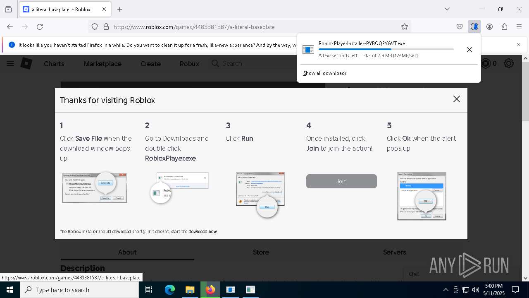Open the Marketplace navigation item
529x298 pixels.
tap(102, 64)
